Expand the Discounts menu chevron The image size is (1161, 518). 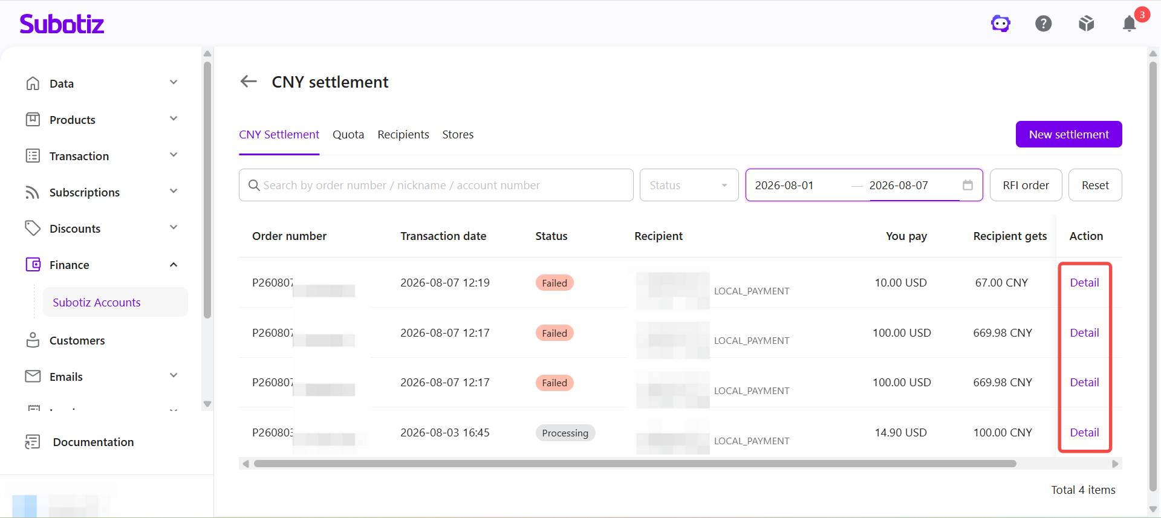tap(174, 228)
